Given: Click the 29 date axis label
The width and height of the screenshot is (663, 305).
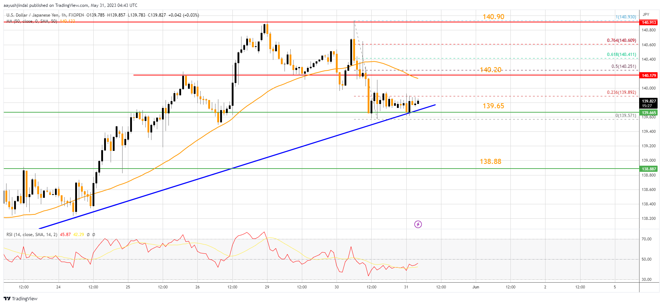Looking at the screenshot, I should click(267, 287).
